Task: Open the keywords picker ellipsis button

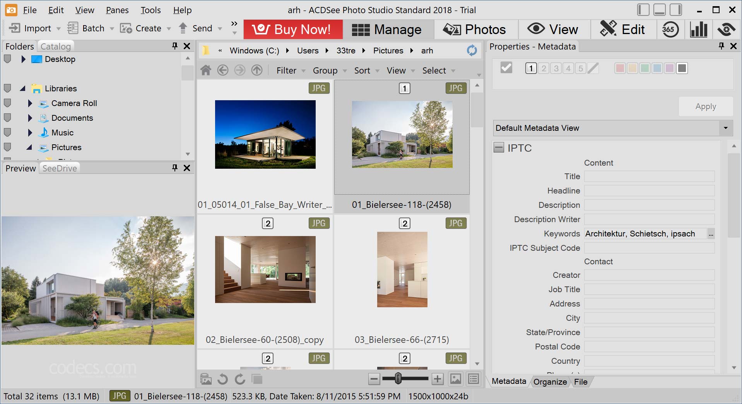Action: pos(711,234)
